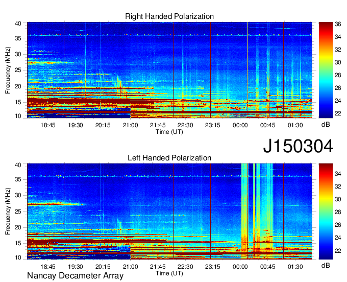This screenshot has height=282, width=347.
Task: Click "00:45" tick on the Right Handed time axis
Action: click(267, 125)
